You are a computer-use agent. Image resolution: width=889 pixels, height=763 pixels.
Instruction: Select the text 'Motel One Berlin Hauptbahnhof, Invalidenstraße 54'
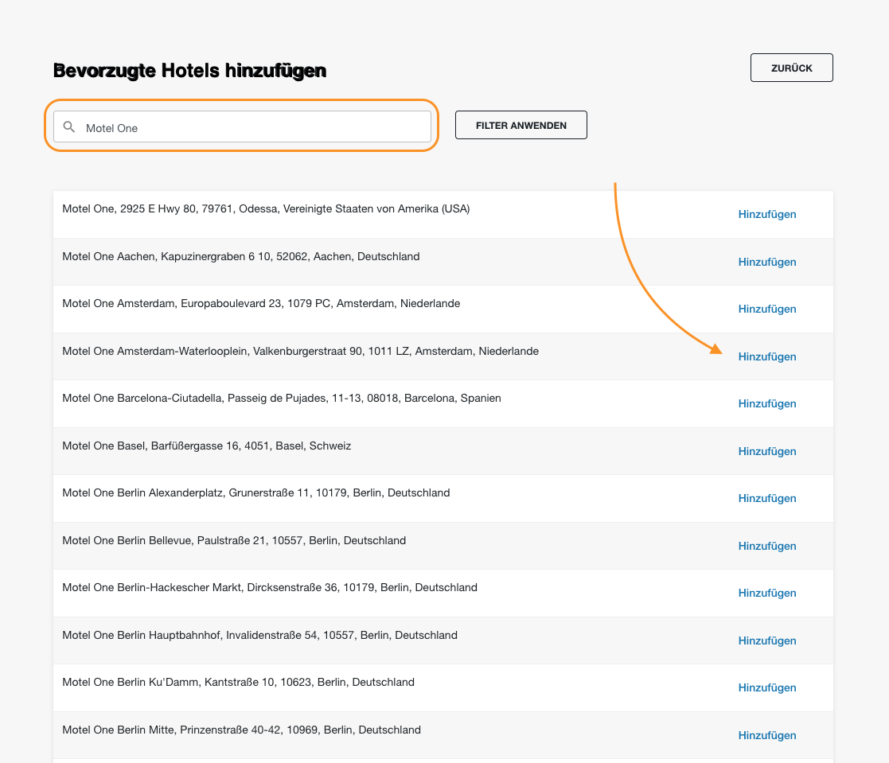pyautogui.click(x=190, y=636)
